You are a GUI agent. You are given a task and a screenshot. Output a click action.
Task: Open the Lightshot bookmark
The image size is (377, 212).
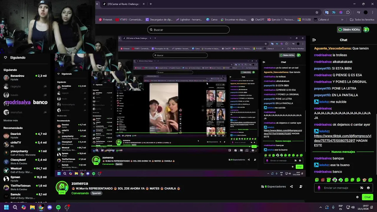click(x=189, y=20)
